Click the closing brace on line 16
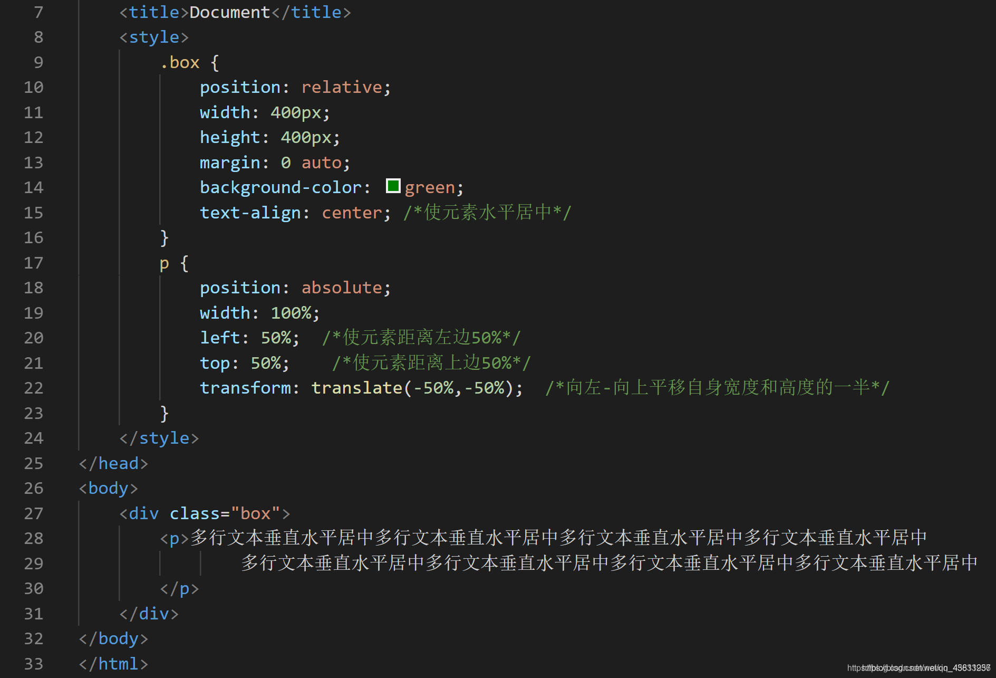The width and height of the screenshot is (996, 678). coord(165,238)
